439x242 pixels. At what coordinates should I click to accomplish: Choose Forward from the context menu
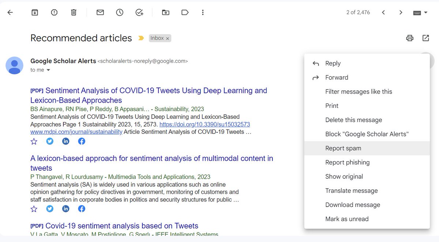[x=367, y=77]
